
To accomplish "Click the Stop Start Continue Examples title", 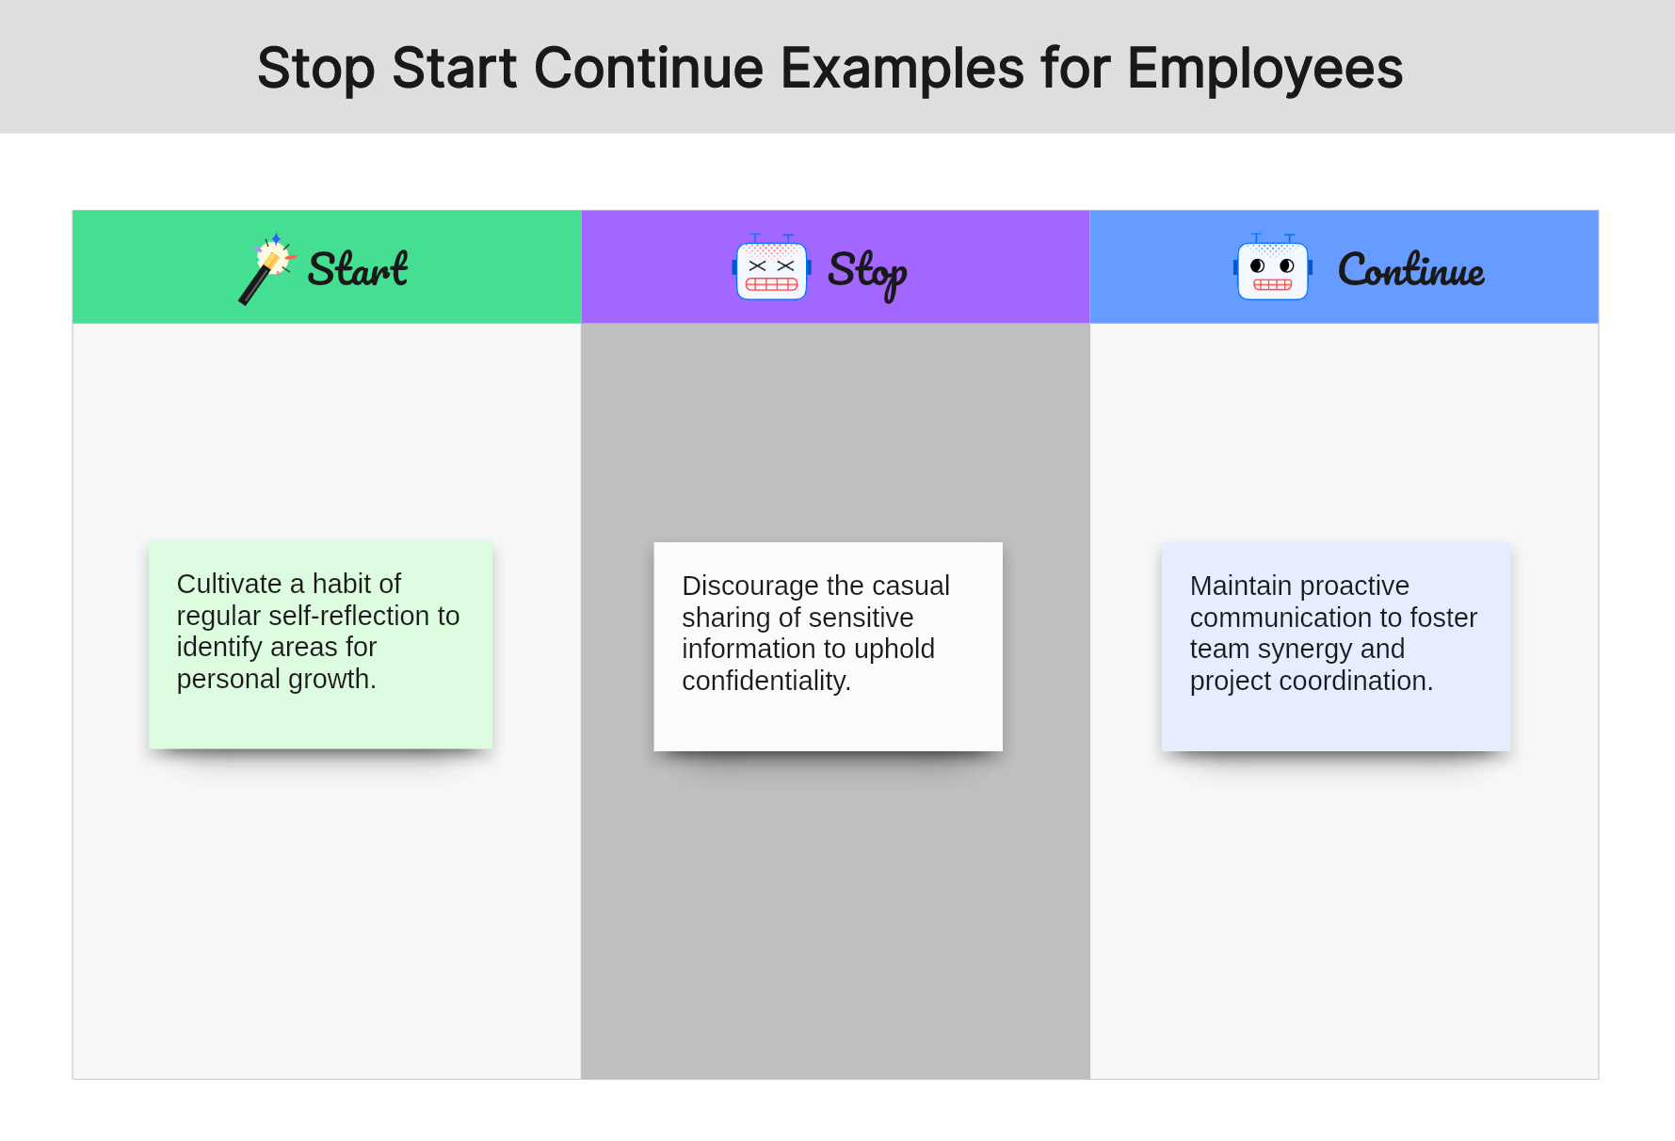I will (x=829, y=68).
